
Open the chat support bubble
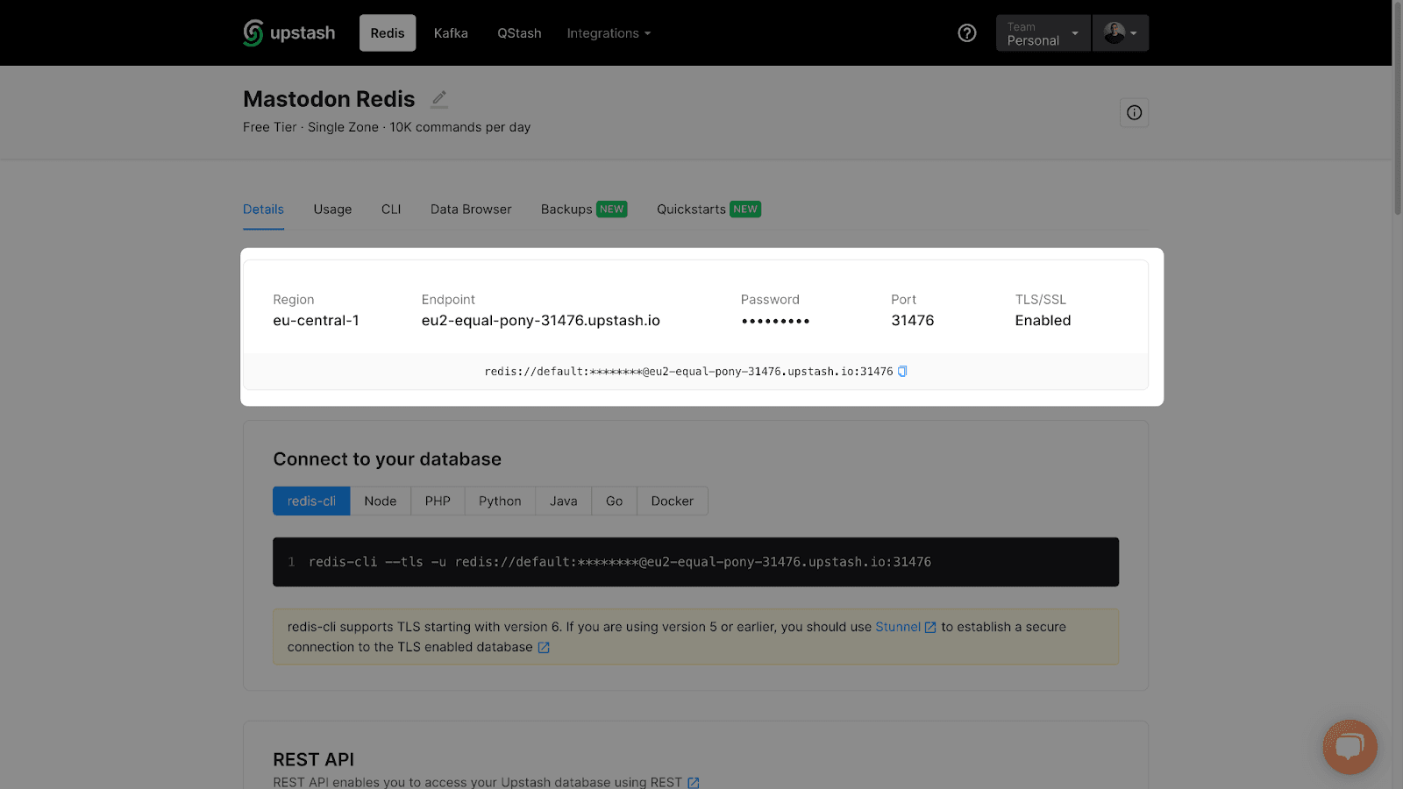[x=1350, y=747]
